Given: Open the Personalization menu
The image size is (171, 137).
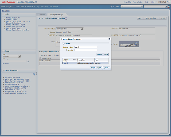Looking at the screenshot, I should 138,2.
